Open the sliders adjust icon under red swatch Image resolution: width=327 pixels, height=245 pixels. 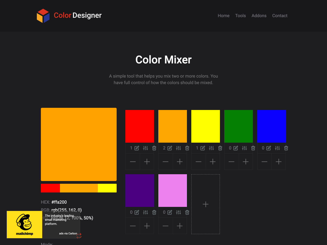(146, 148)
